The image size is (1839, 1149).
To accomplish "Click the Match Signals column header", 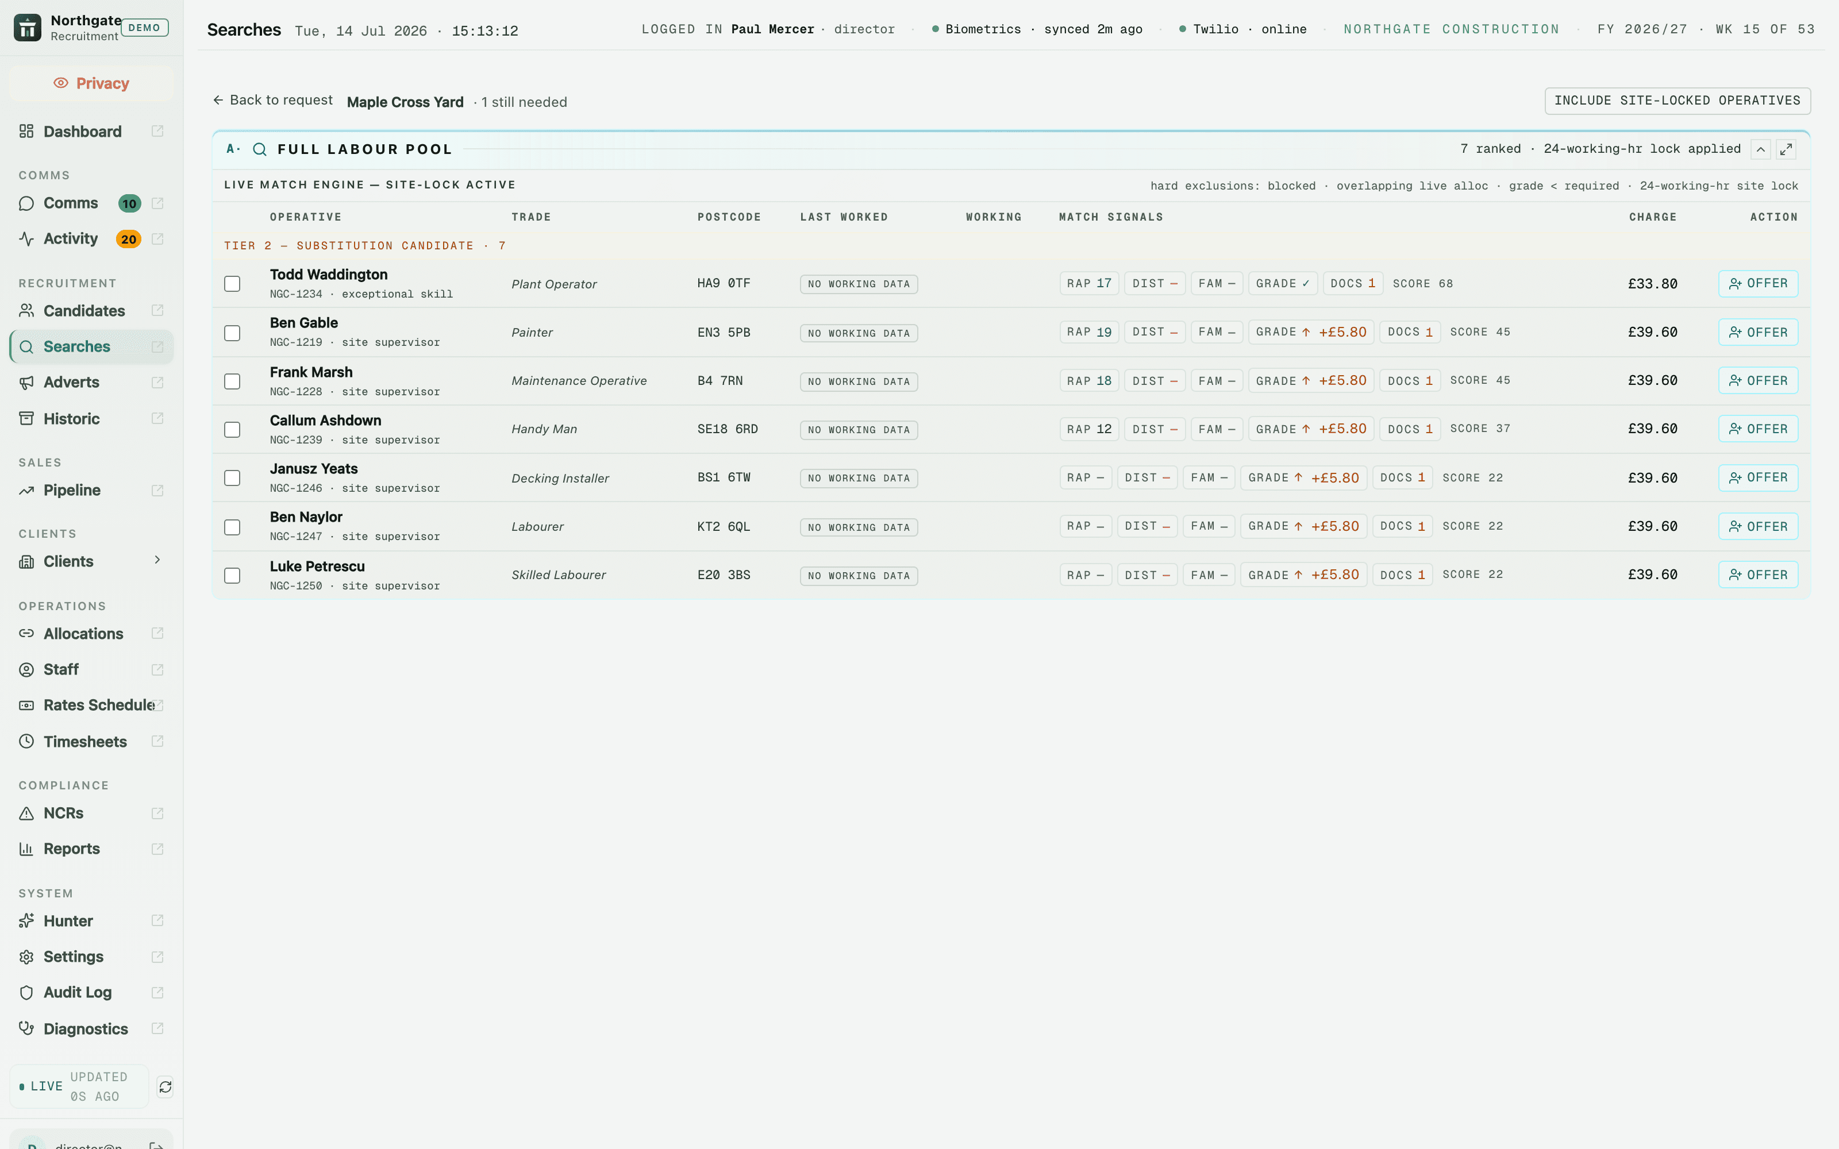I will 1111,217.
